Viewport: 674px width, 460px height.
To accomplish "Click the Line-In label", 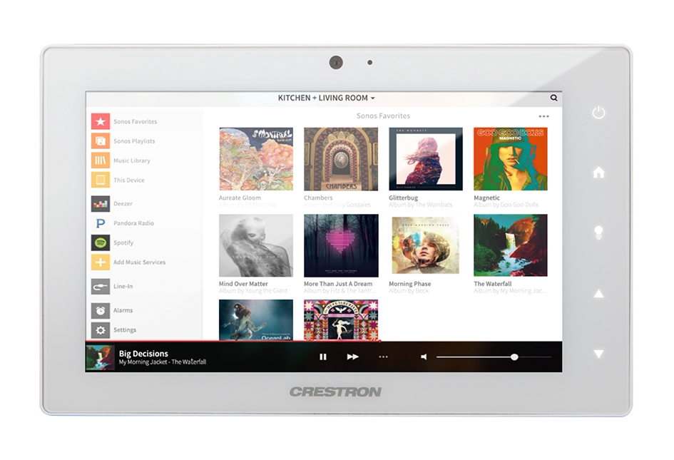I will click(x=123, y=286).
